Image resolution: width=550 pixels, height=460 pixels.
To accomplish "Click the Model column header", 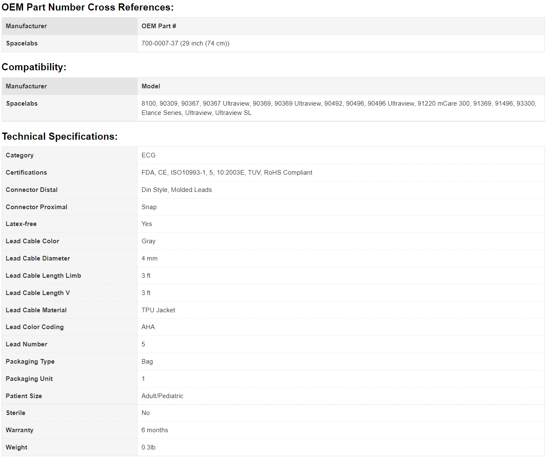I will 151,86.
